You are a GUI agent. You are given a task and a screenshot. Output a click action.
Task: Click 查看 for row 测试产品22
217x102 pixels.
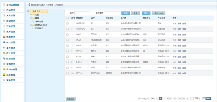coord(184,73)
